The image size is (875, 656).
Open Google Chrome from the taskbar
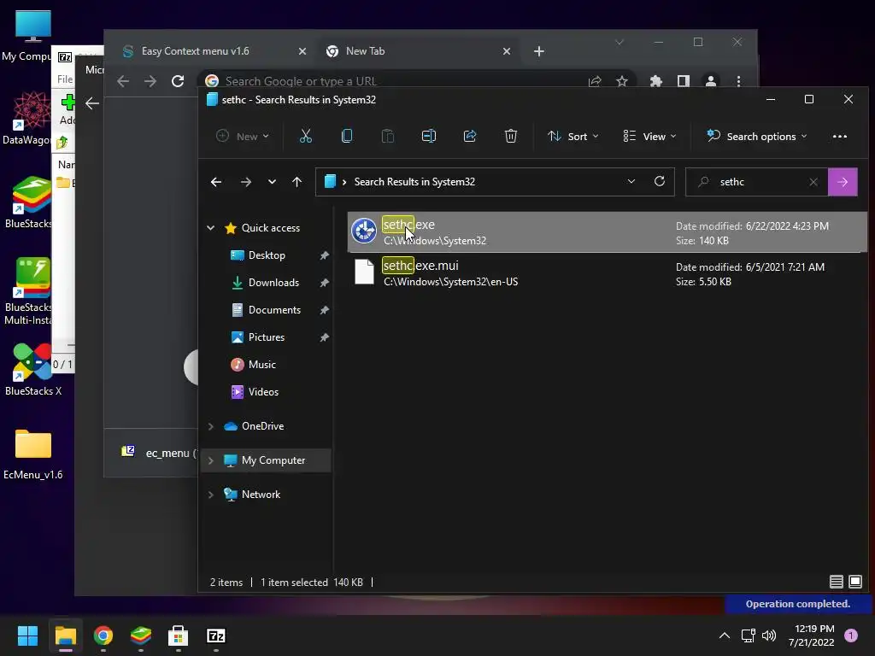click(x=103, y=635)
